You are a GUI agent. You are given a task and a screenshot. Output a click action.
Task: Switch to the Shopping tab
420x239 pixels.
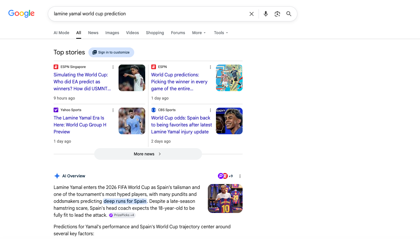pyautogui.click(x=155, y=33)
